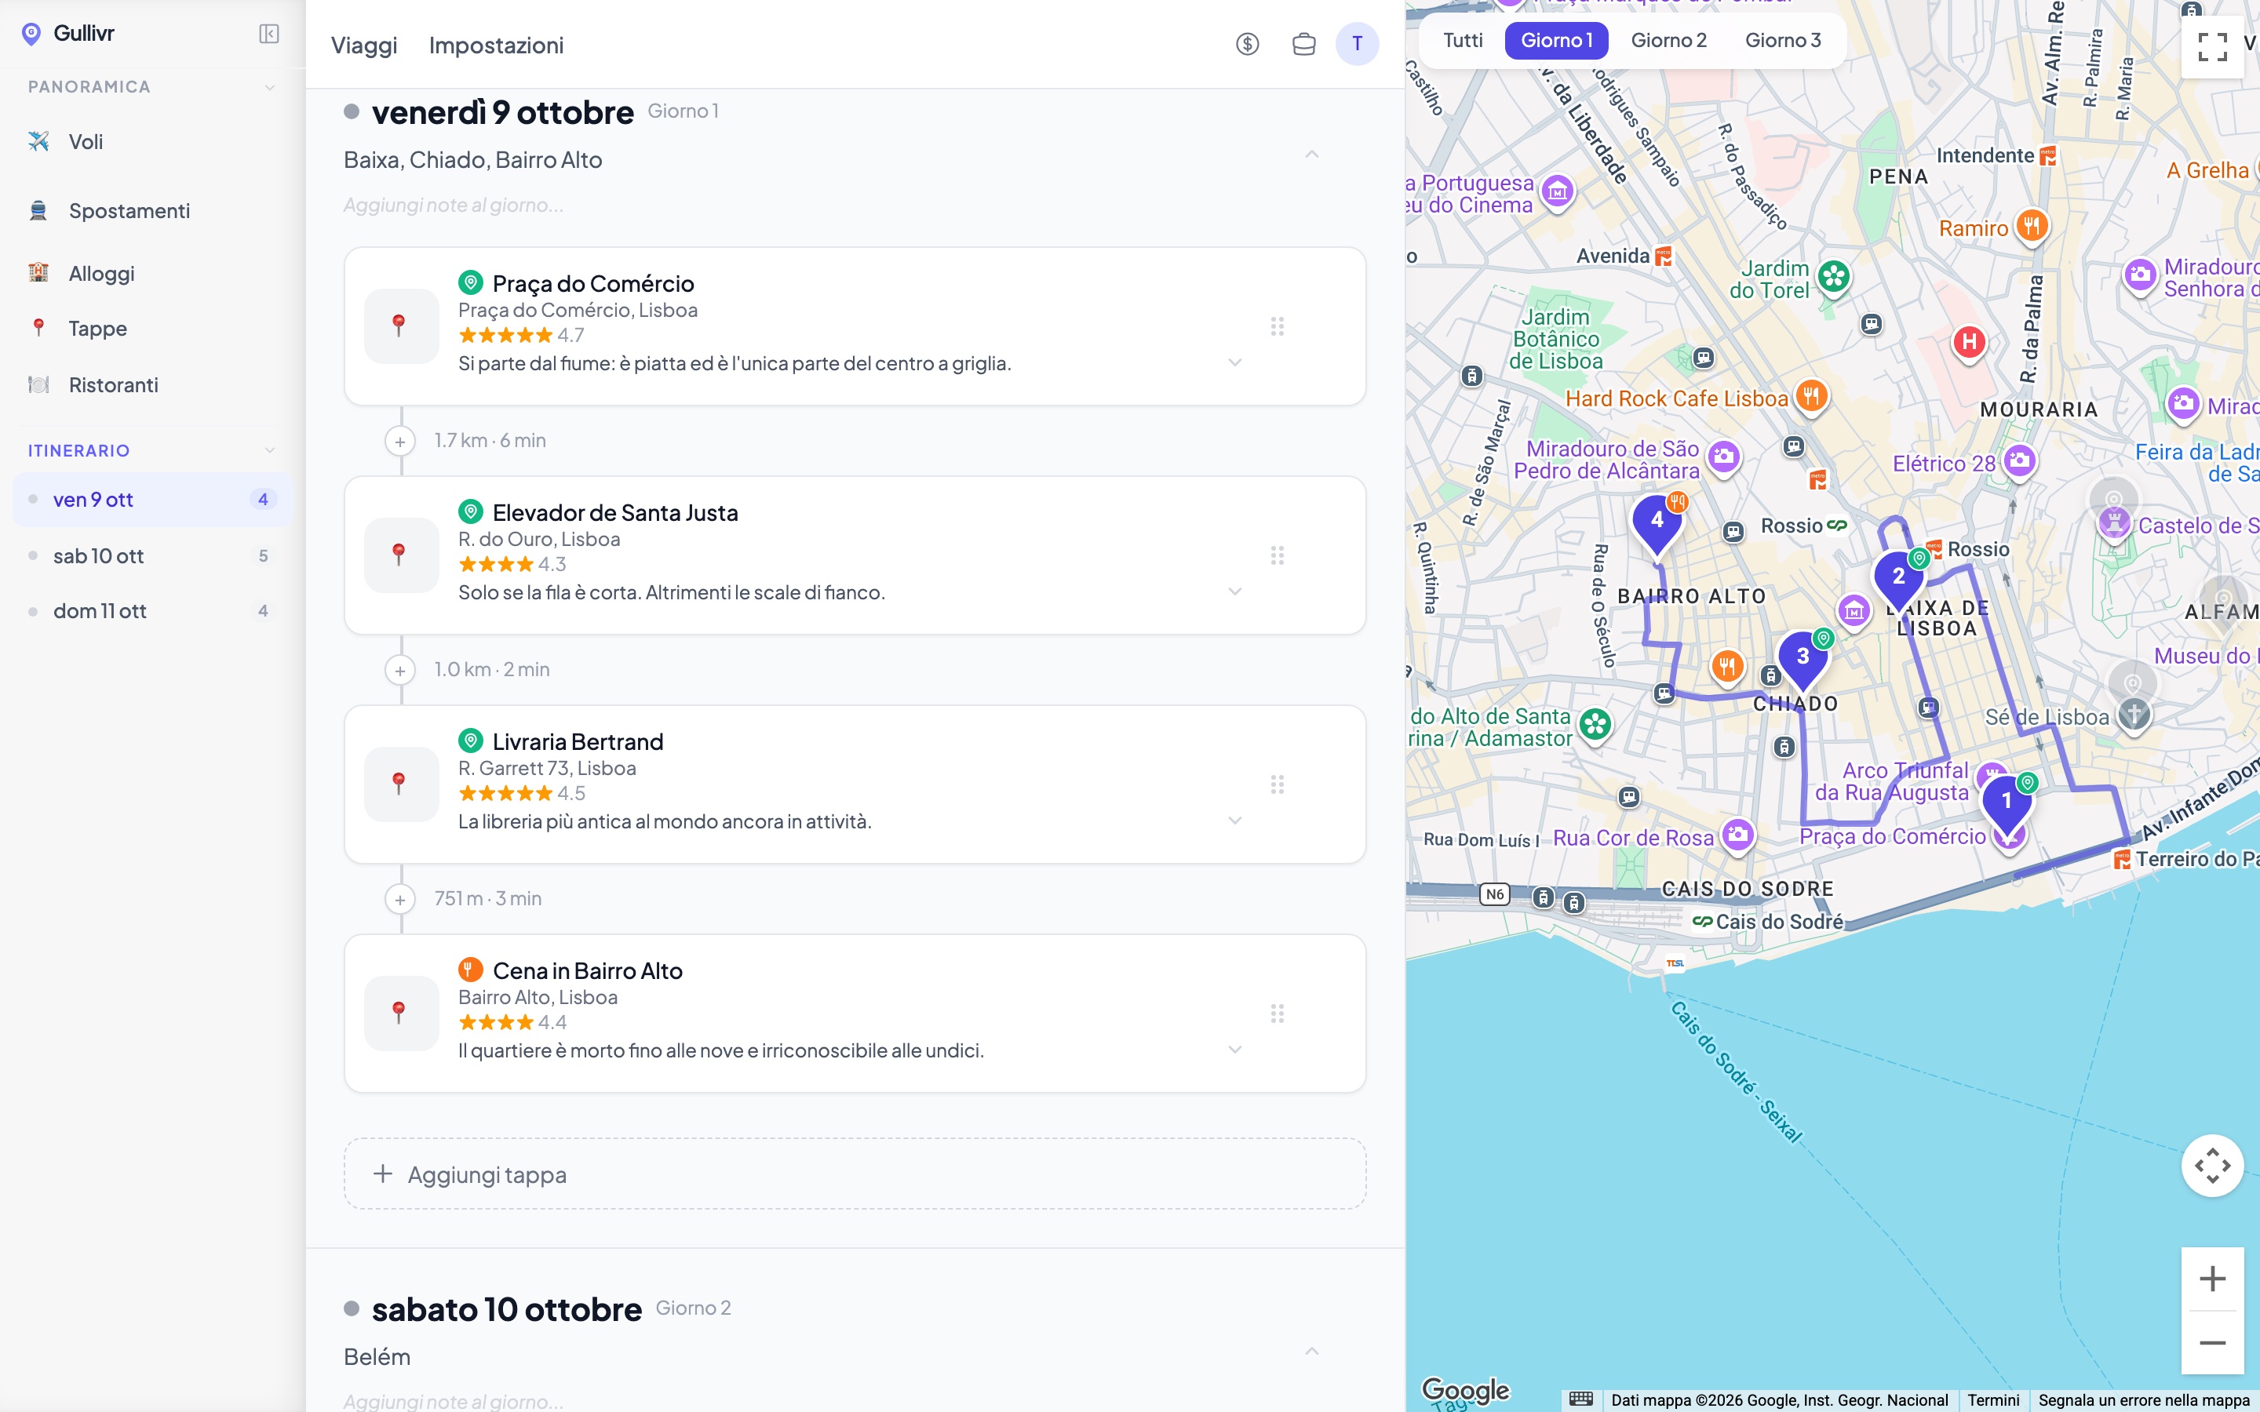Image resolution: width=2260 pixels, height=1412 pixels.
Task: Click the Ramiro restaurant map icon
Action: point(2031,226)
